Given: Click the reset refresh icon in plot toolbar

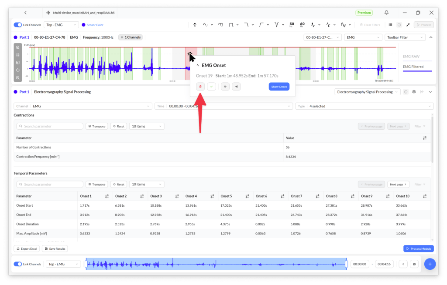Looking at the screenshot, I should [x=17, y=70].
